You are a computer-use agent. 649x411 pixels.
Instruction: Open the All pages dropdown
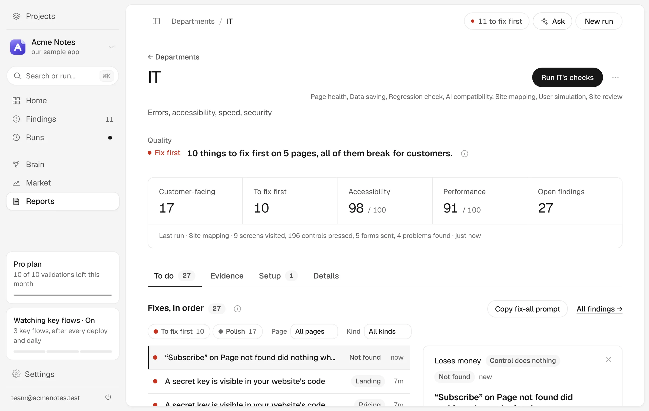click(x=314, y=331)
